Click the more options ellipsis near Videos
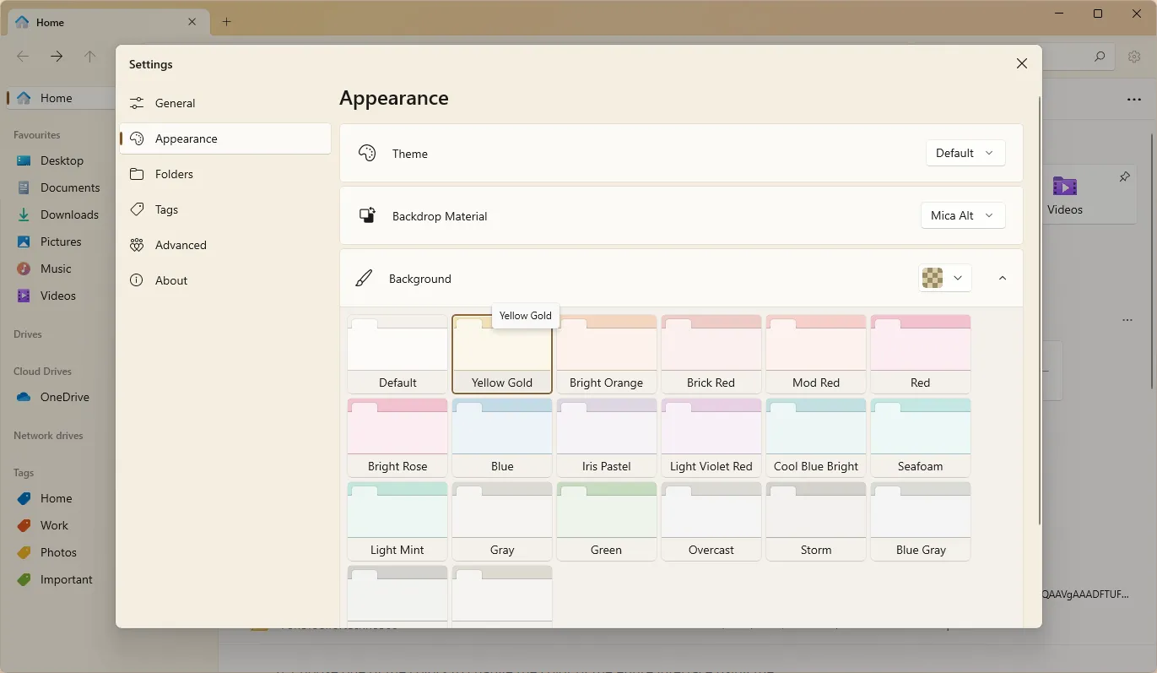 [1128, 321]
